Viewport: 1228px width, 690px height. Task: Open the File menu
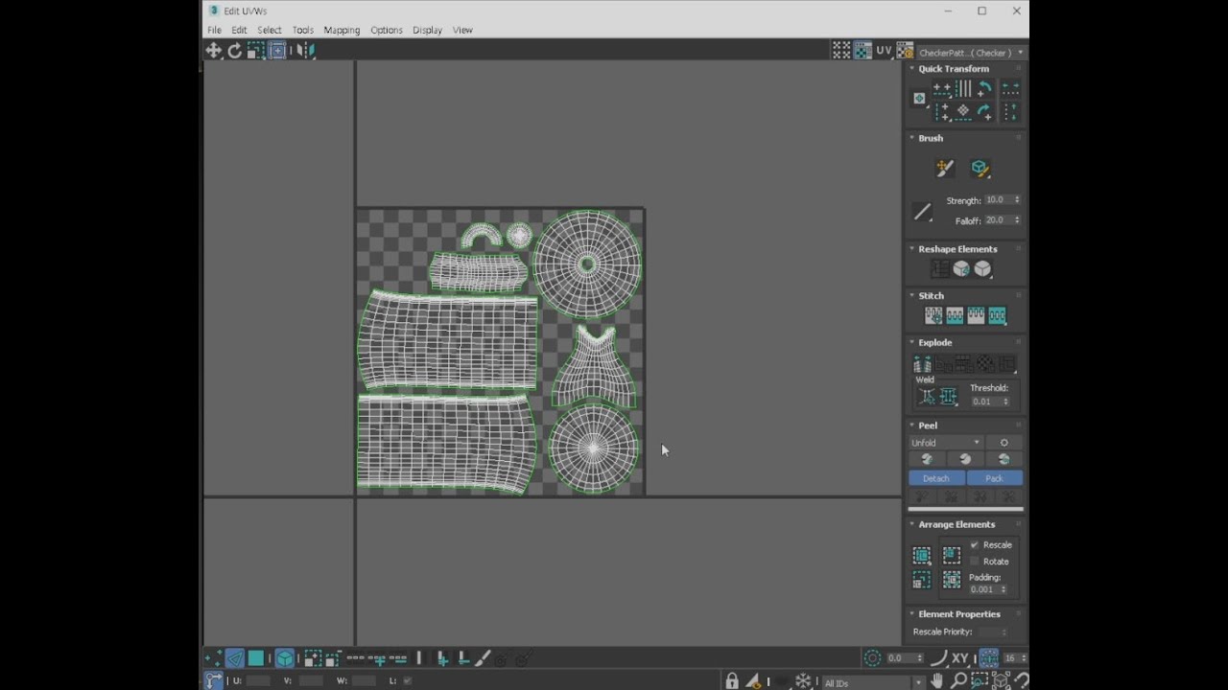coord(214,30)
